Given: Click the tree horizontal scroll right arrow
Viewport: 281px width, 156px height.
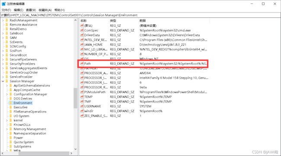Looking at the screenshot, I should pos(71,153).
